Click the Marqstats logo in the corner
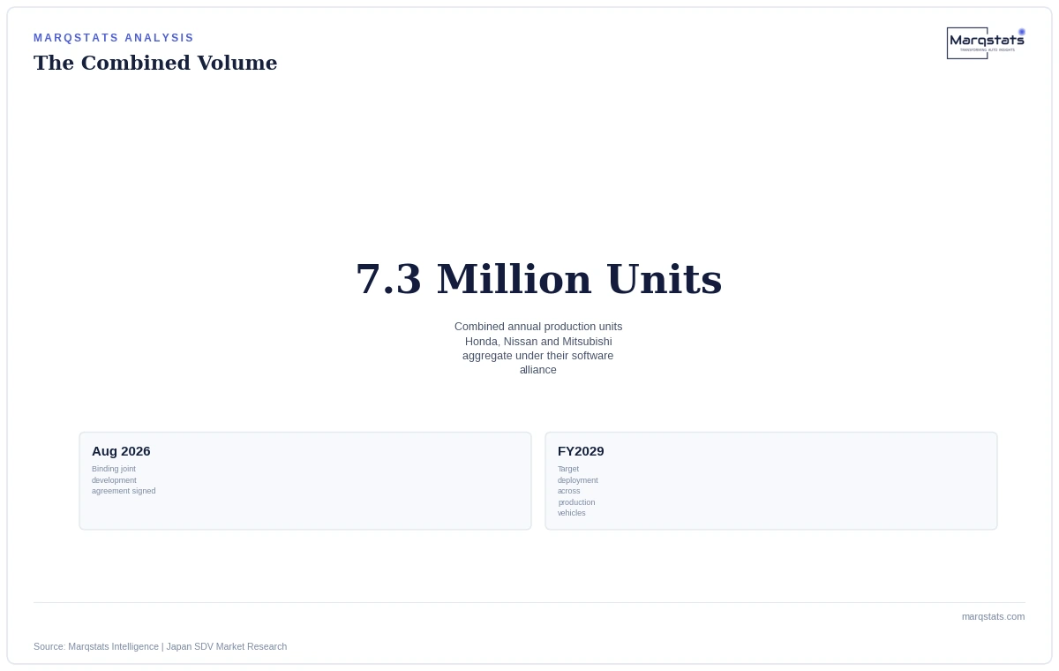Viewport: 1059px width, 671px height. 986,43
